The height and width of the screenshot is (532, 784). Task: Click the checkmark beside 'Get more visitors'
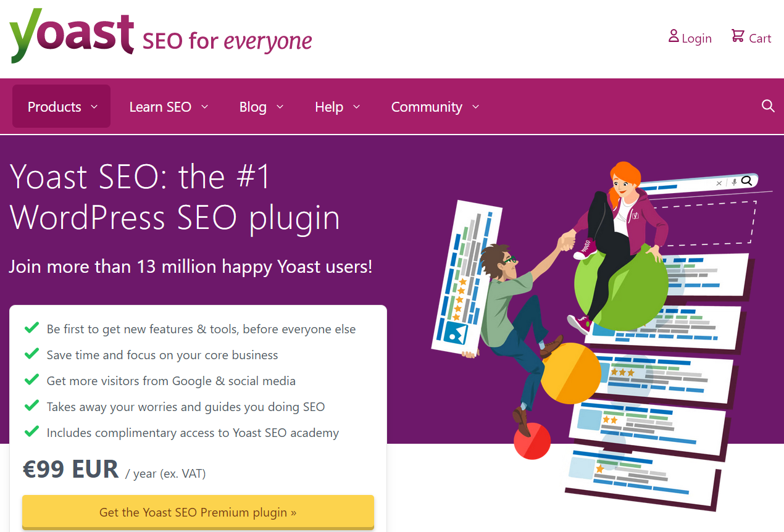click(x=31, y=380)
